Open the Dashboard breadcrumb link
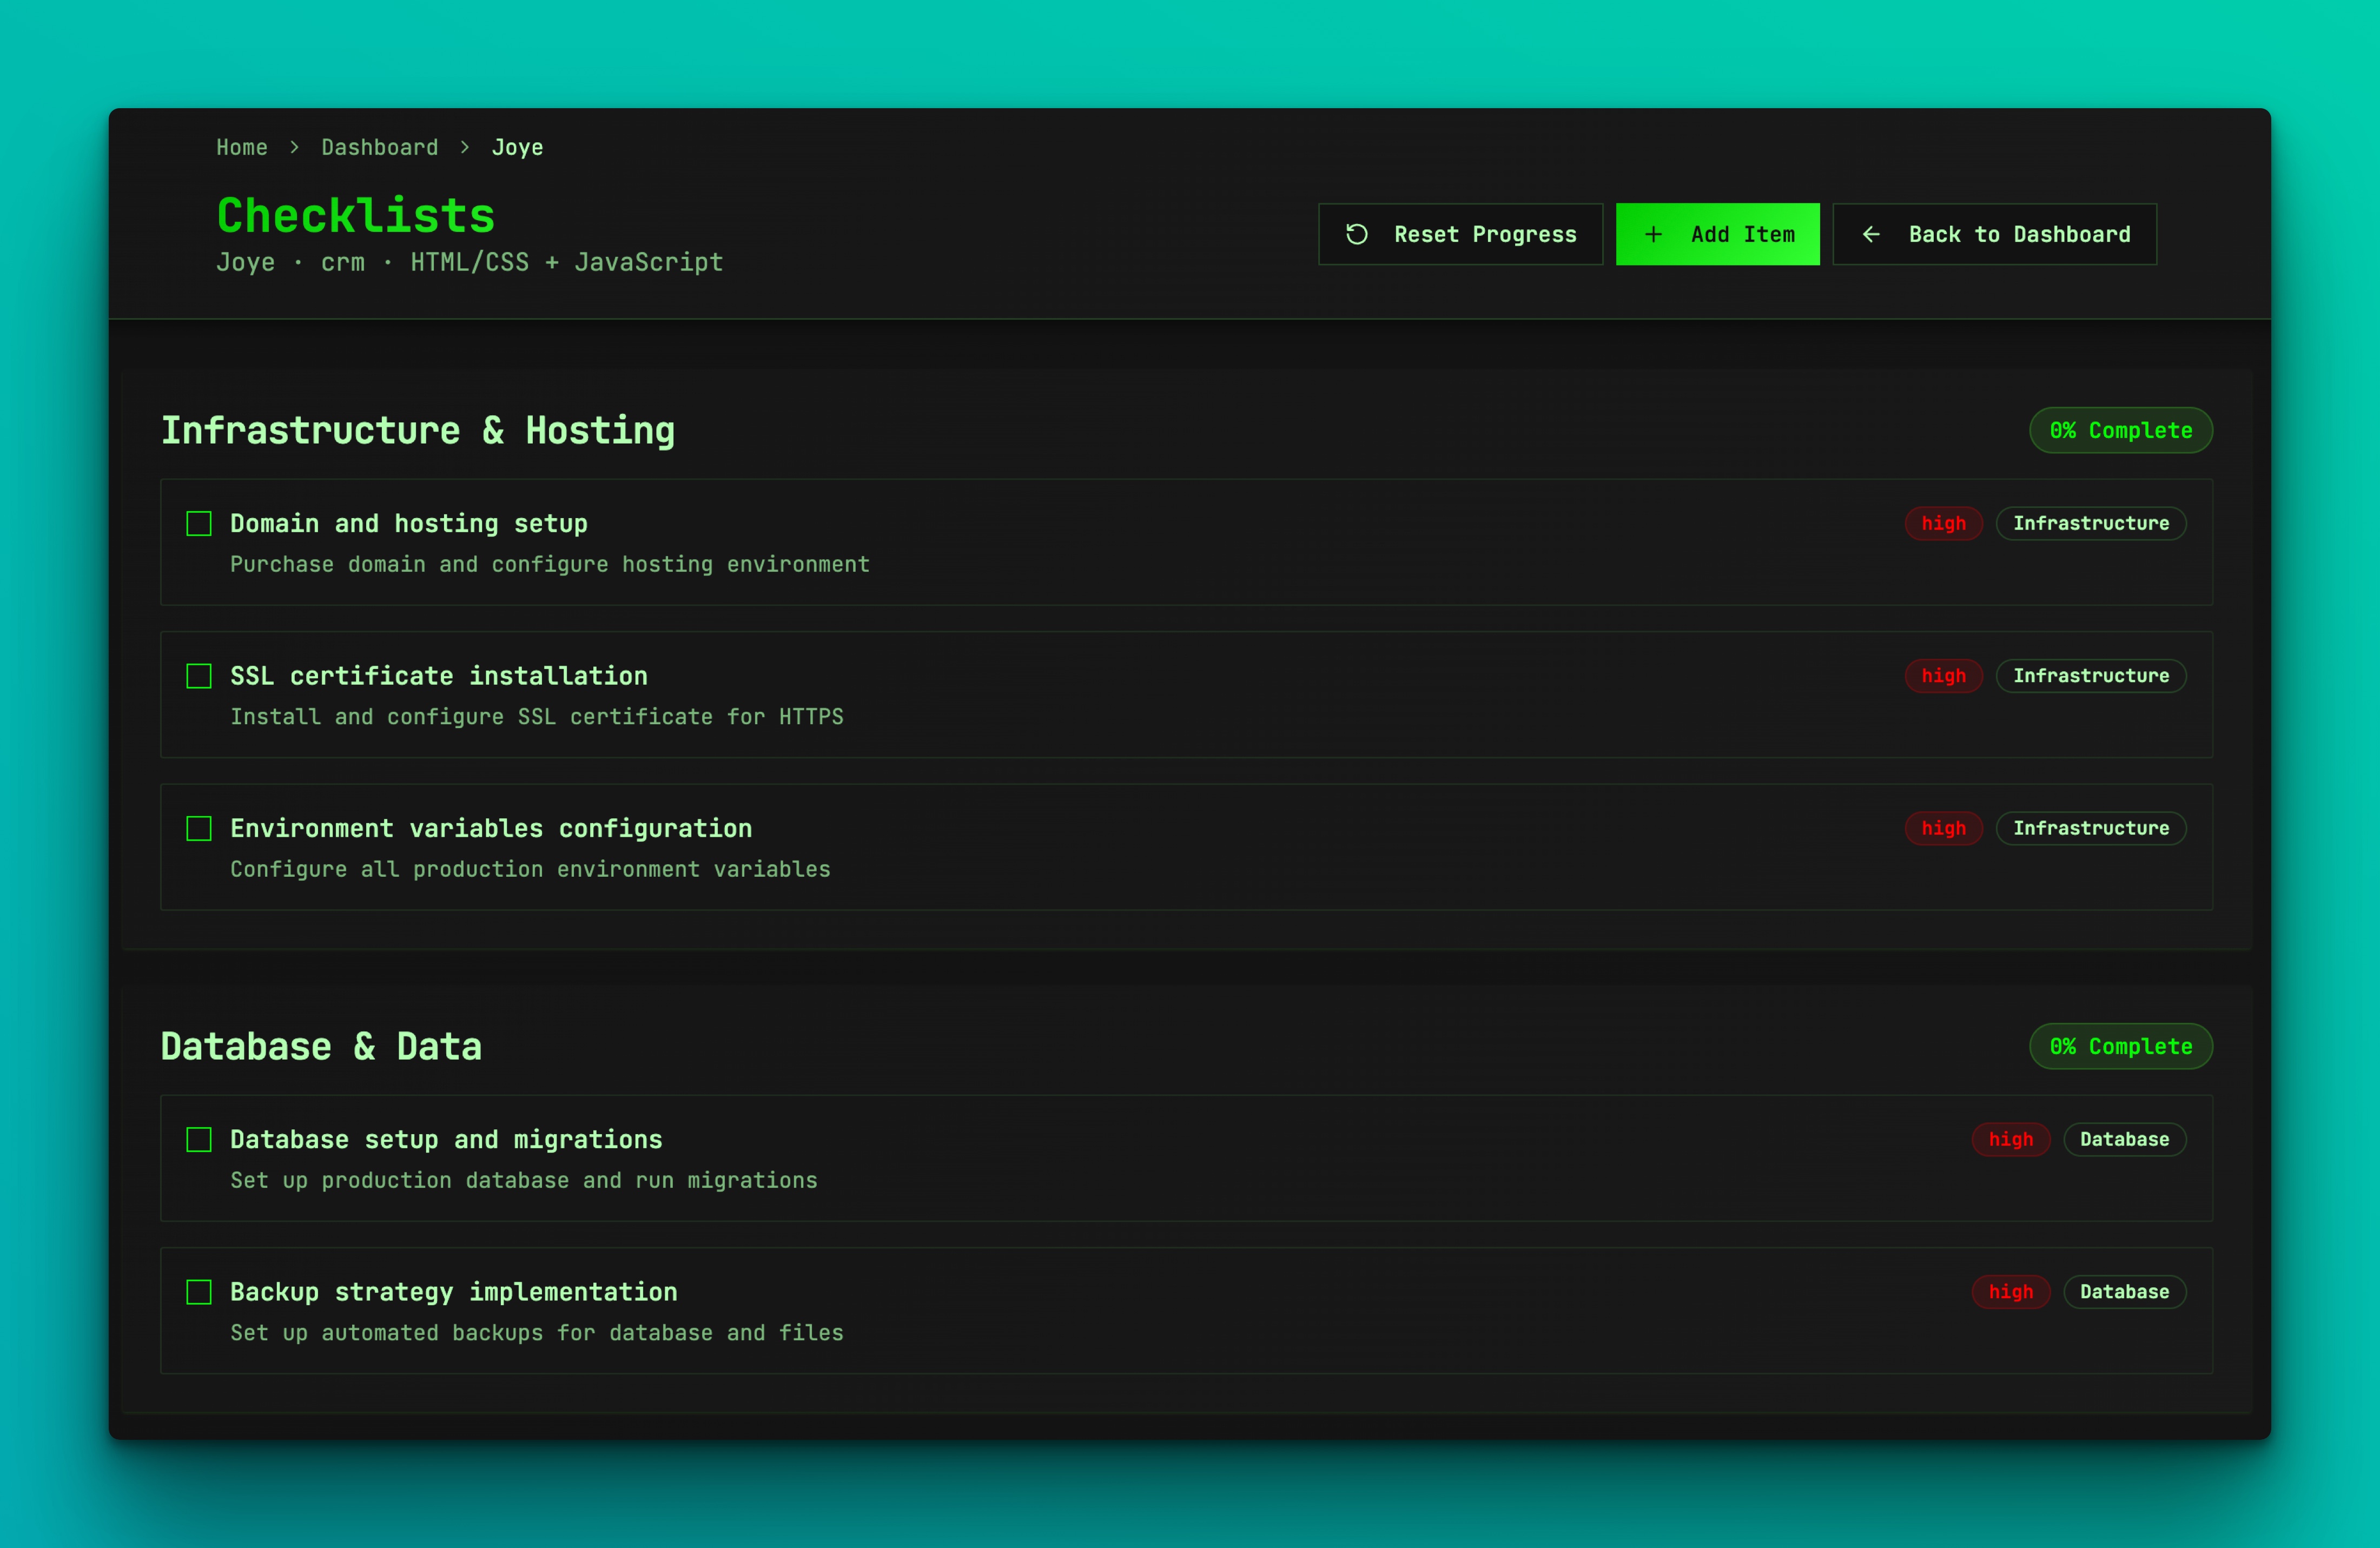 point(379,146)
